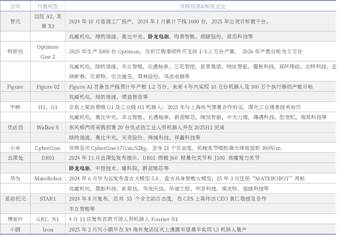Image resolution: width=340 pixels, height=245 pixels.
Task: Select the 宇树 company cell
Action: click(15, 107)
